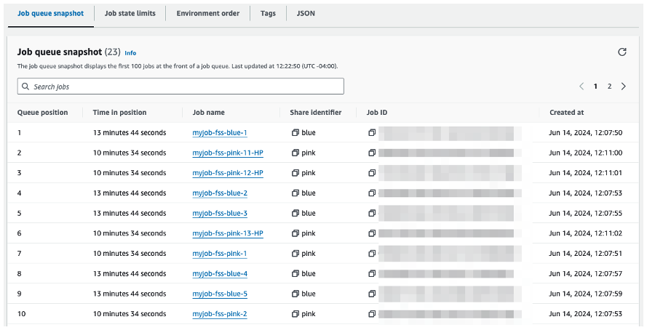Click created time Jun 14, 2024, 12:11:02
The height and width of the screenshot is (330, 647).
[586, 233]
